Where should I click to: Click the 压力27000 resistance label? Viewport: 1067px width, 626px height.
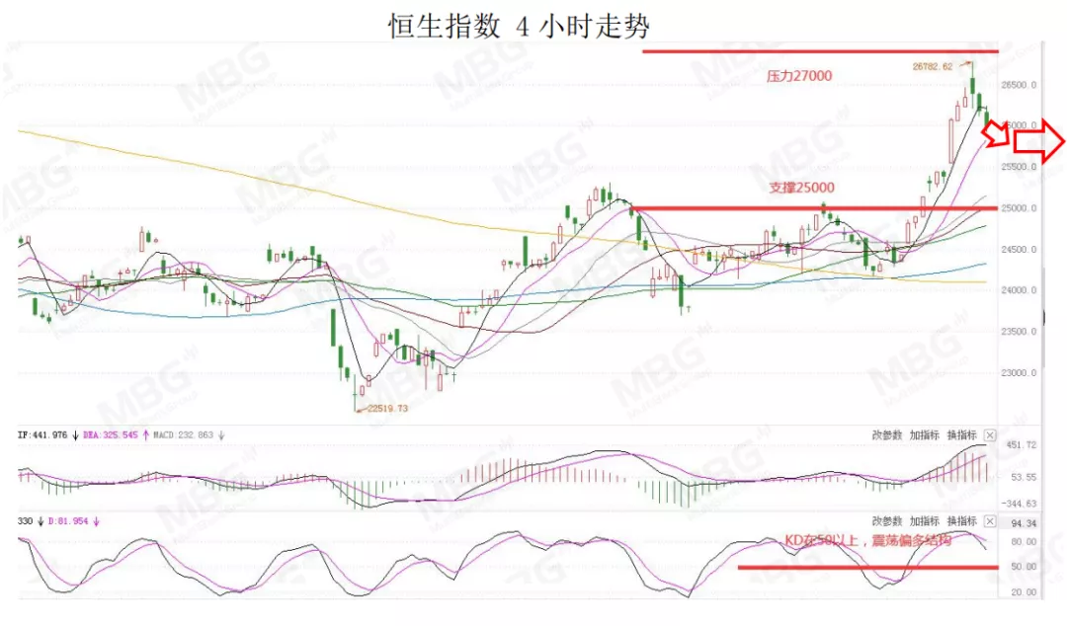pyautogui.click(x=799, y=76)
